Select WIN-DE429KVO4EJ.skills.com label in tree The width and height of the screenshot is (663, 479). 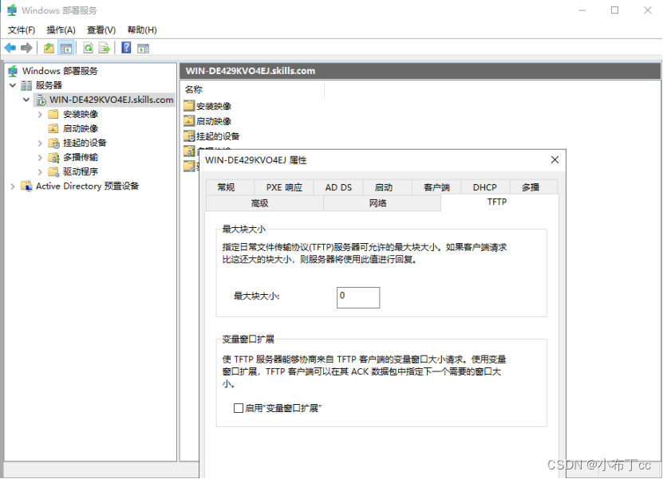[111, 100]
